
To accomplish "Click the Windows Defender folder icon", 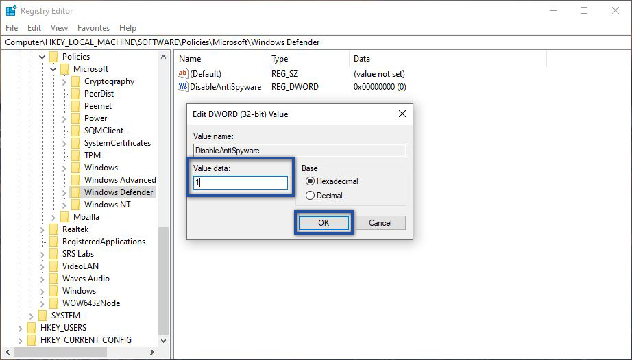I will [76, 192].
